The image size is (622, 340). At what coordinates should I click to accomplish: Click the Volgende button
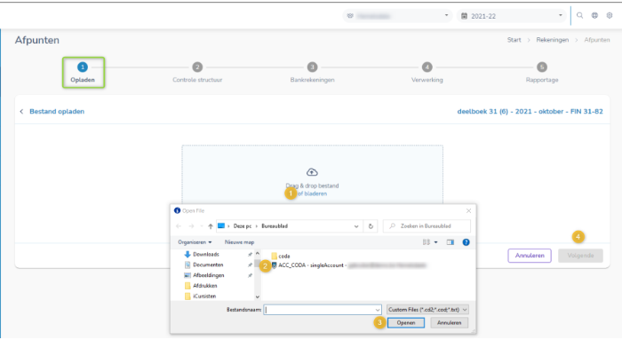click(x=580, y=256)
